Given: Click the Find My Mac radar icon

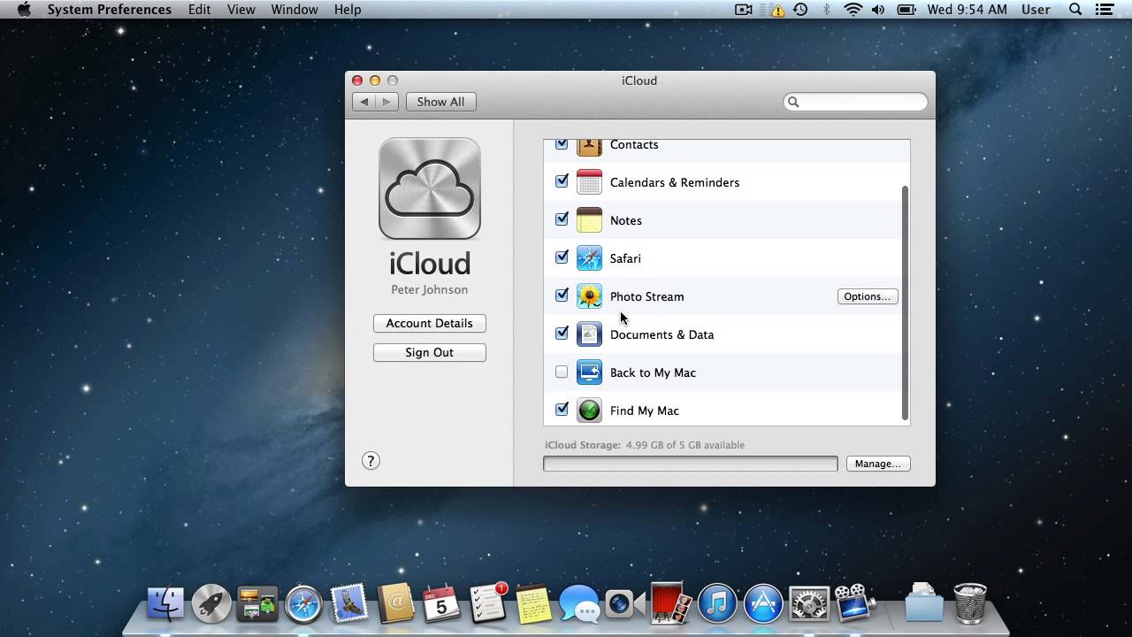Looking at the screenshot, I should point(589,411).
